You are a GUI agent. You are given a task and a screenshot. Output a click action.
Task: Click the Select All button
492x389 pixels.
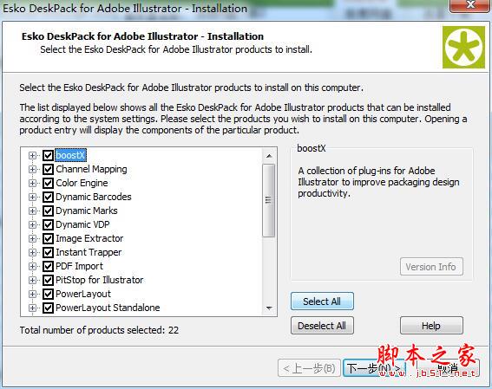coord(322,301)
